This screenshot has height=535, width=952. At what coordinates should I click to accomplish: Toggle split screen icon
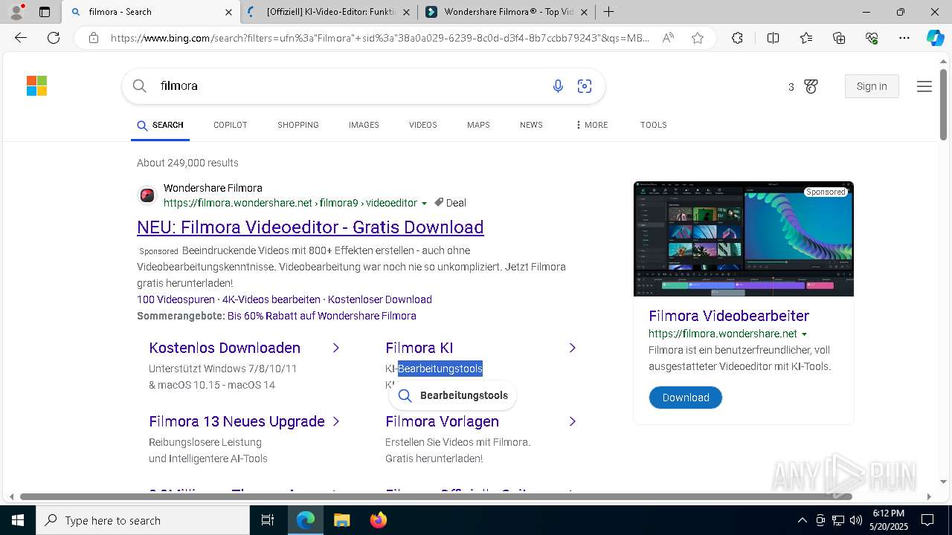point(773,38)
